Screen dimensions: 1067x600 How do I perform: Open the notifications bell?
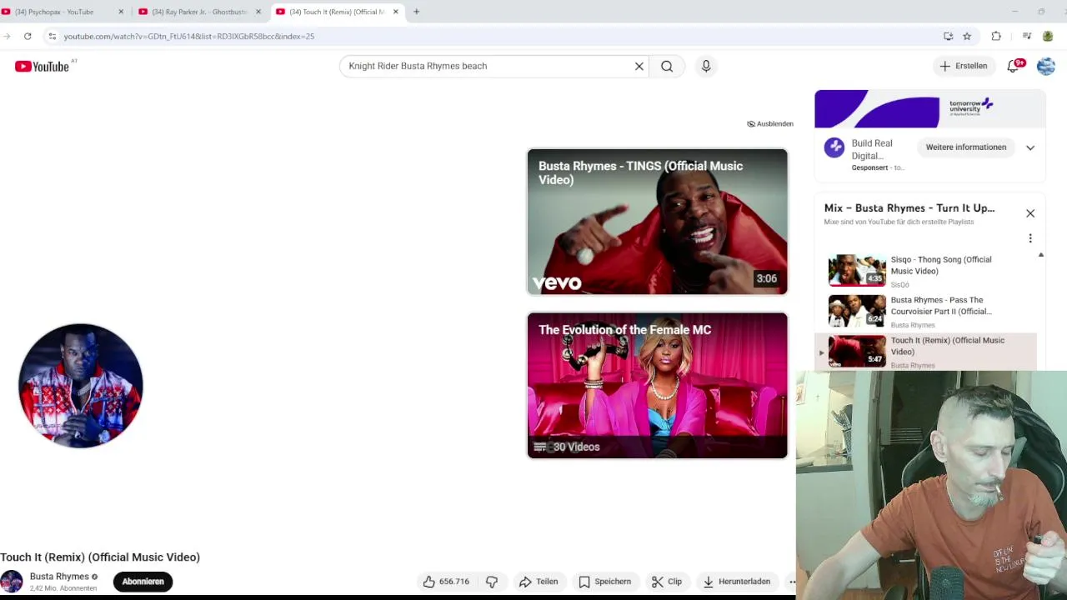[x=1014, y=66]
